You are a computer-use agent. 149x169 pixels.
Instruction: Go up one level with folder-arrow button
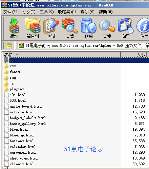[9, 45]
